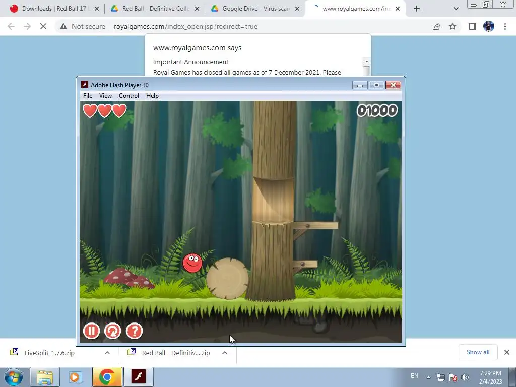Click the red ball character
516x387 pixels.
192,263
